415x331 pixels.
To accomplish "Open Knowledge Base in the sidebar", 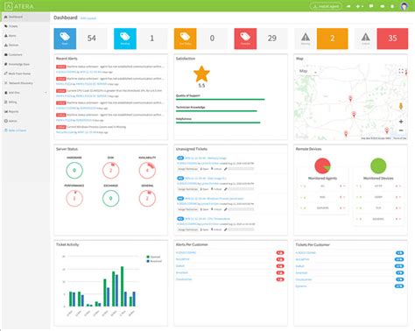I will point(19,64).
